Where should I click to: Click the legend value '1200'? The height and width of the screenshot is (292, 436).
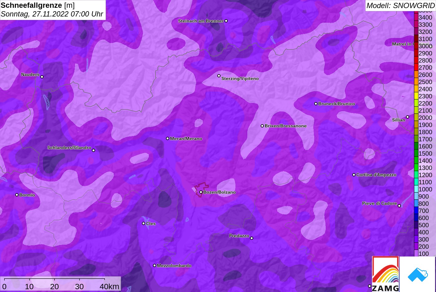pos(425,175)
